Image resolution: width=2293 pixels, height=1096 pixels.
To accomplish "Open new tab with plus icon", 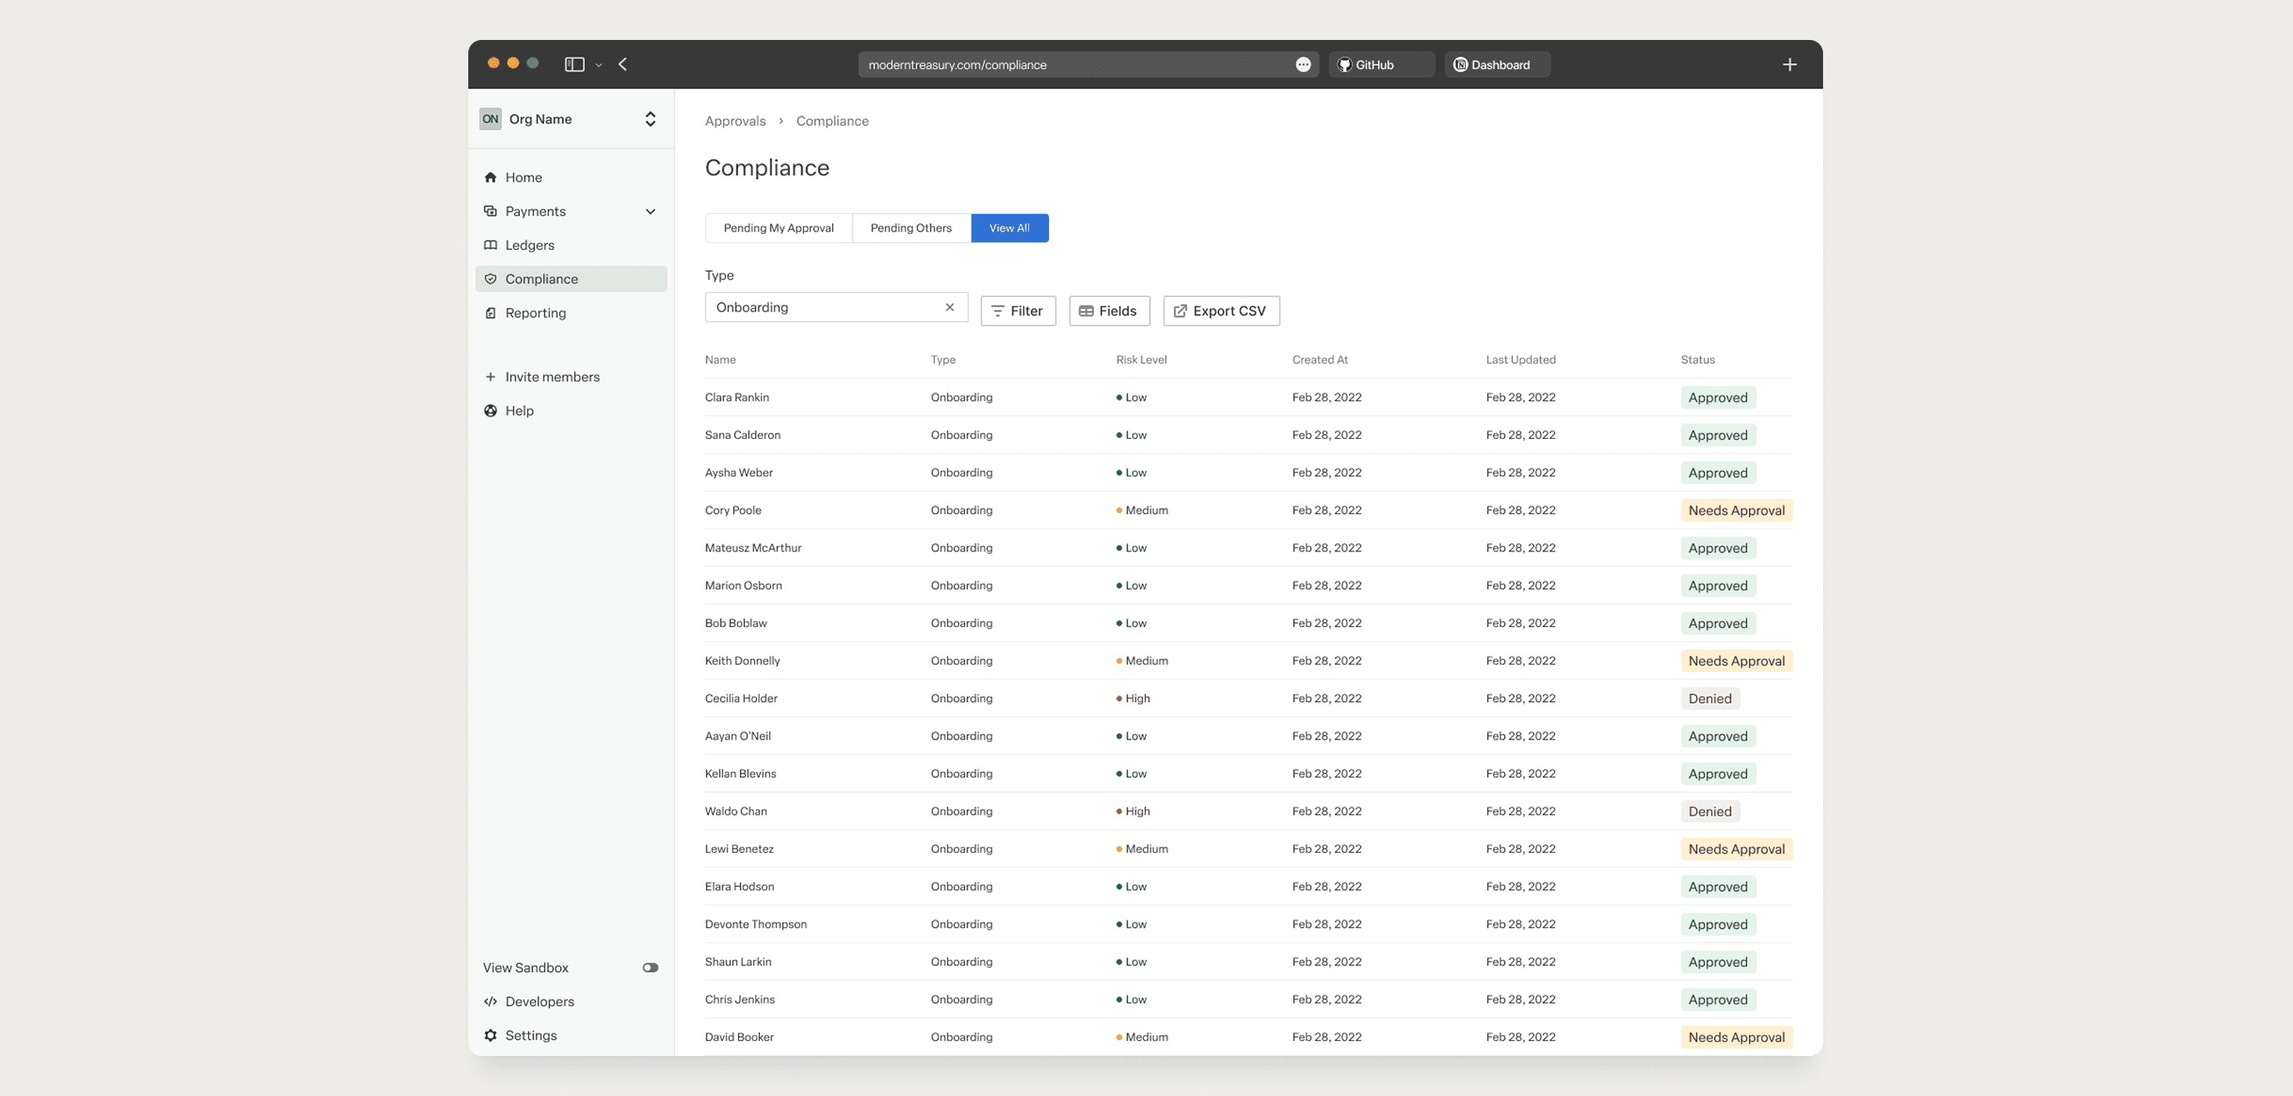I will point(1789,64).
